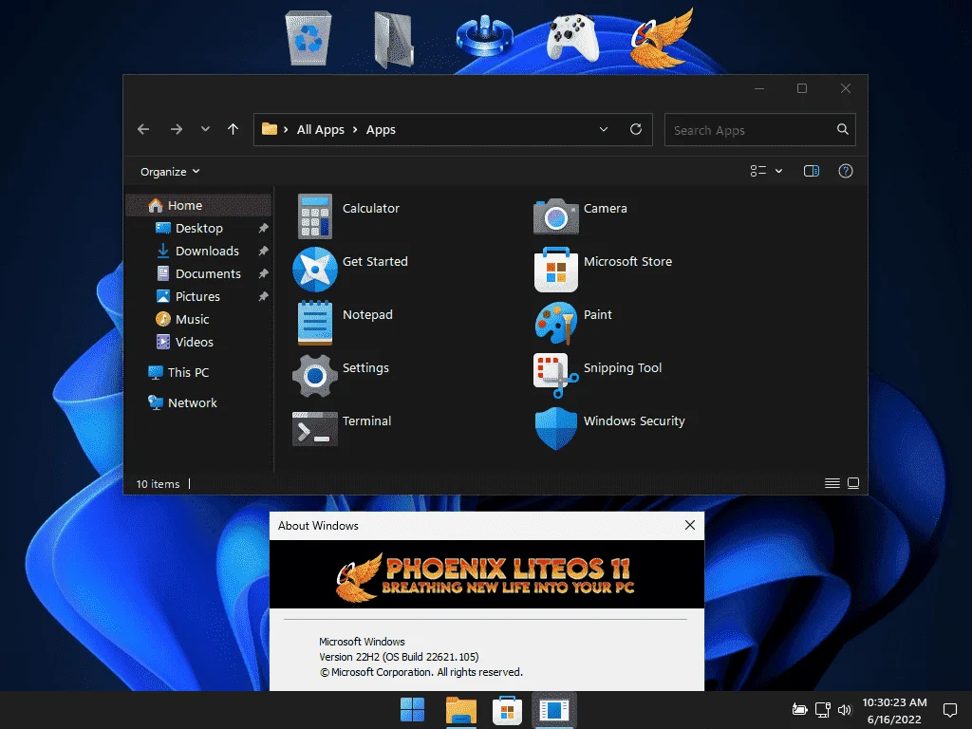Viewport: 972px width, 729px height.
Task: Unpin Documents using its pin icon
Action: coord(264,274)
